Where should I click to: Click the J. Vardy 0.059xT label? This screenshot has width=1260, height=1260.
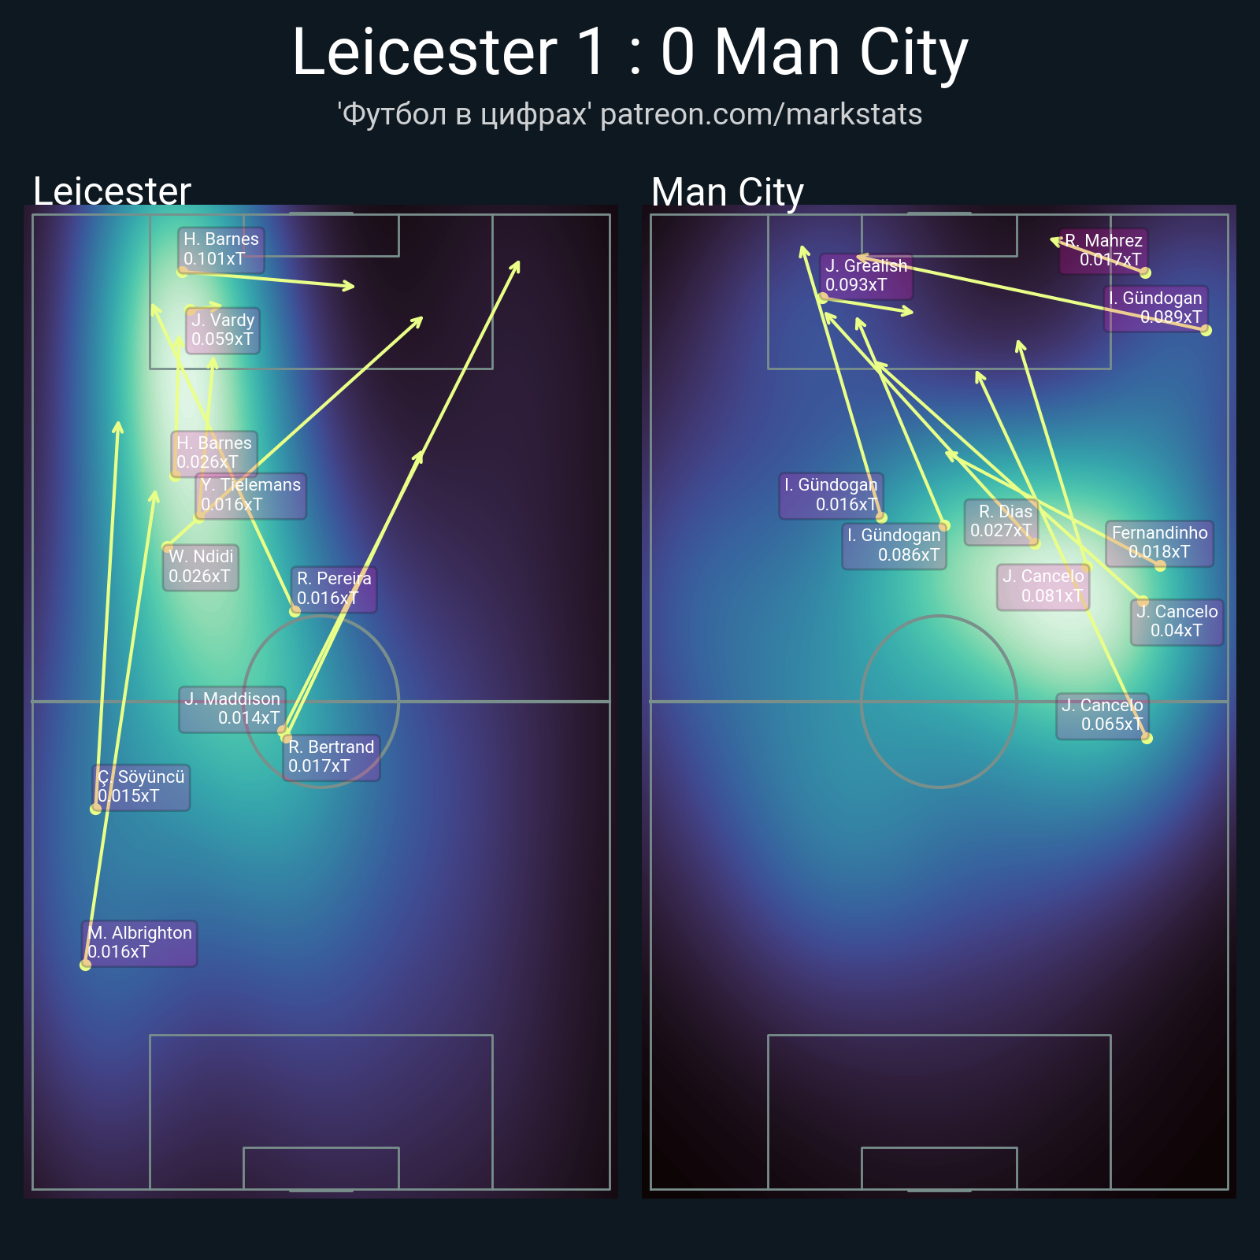click(x=223, y=330)
